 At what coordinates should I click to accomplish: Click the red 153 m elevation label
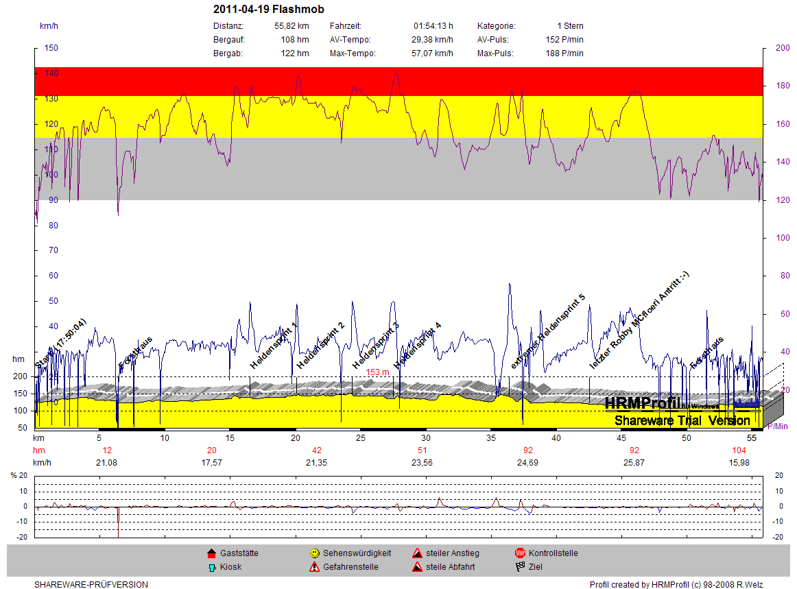click(x=377, y=372)
